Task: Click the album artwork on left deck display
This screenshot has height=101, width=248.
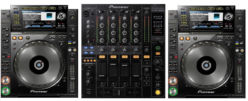Action: click(x=50, y=17)
